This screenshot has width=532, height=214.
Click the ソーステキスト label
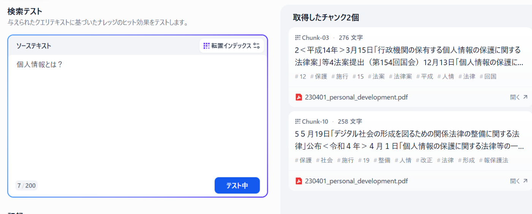pos(33,46)
